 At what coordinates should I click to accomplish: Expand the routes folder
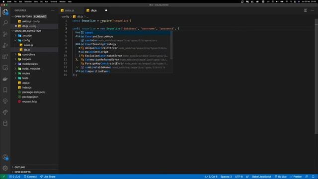coord(15,73)
